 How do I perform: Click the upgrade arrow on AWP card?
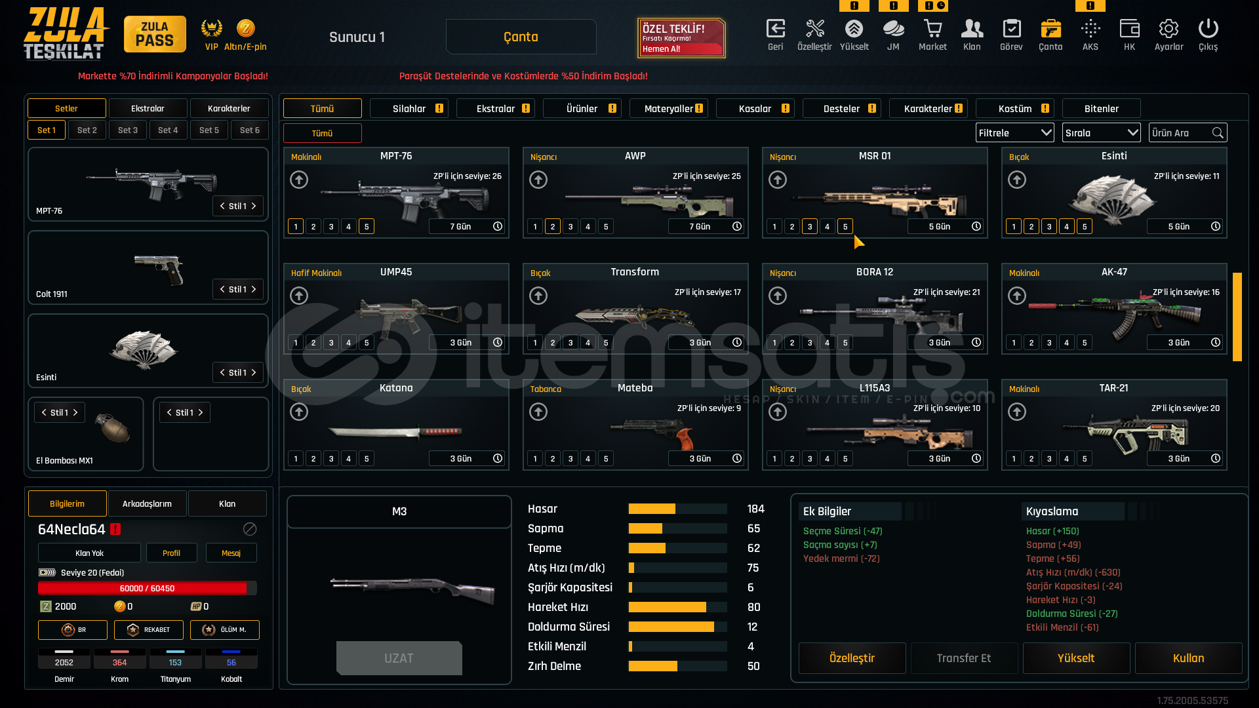[538, 180]
